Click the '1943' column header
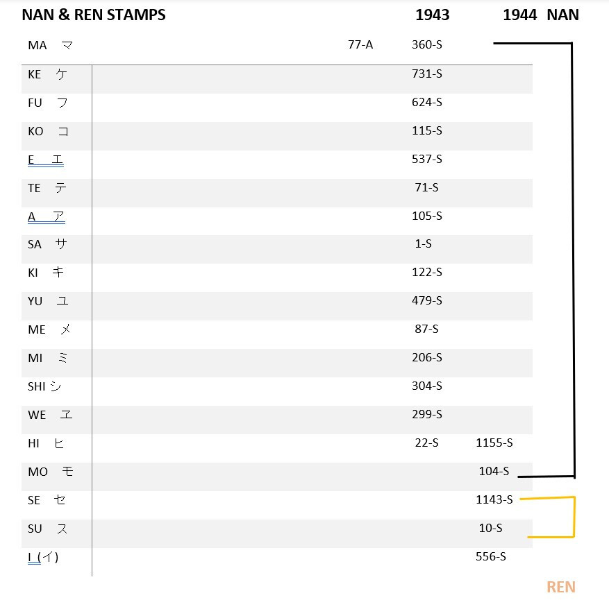Viewport: 609px width, 600px height. point(433,15)
